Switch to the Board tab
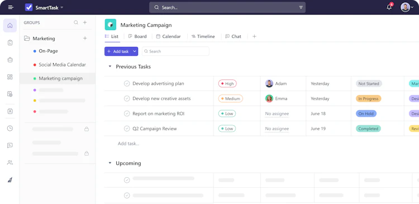Image resolution: width=419 pixels, height=204 pixels. pos(137,36)
